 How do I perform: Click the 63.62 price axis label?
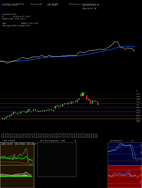pos(138,113)
